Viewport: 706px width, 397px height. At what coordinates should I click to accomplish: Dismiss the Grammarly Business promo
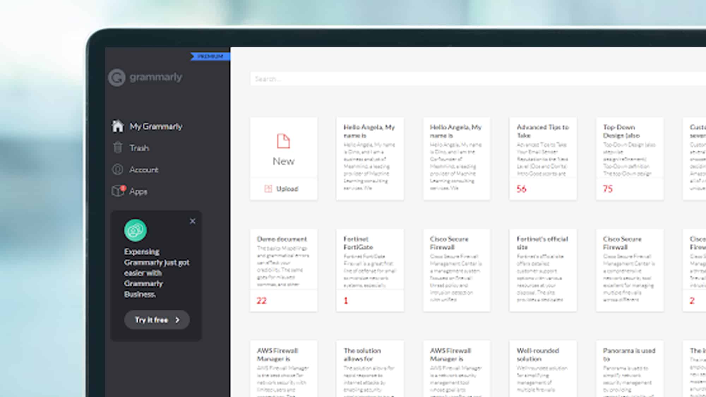(x=193, y=221)
